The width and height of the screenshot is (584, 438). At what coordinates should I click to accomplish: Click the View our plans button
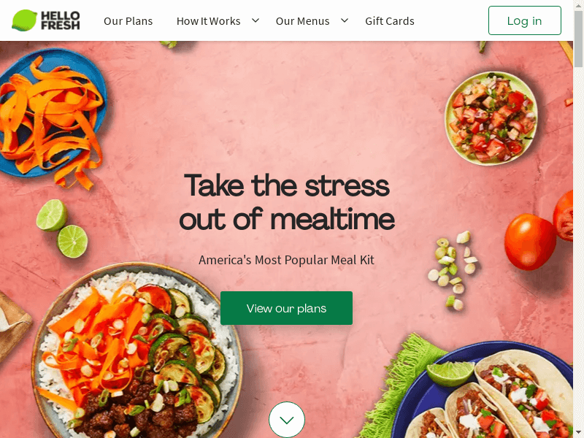click(x=286, y=308)
